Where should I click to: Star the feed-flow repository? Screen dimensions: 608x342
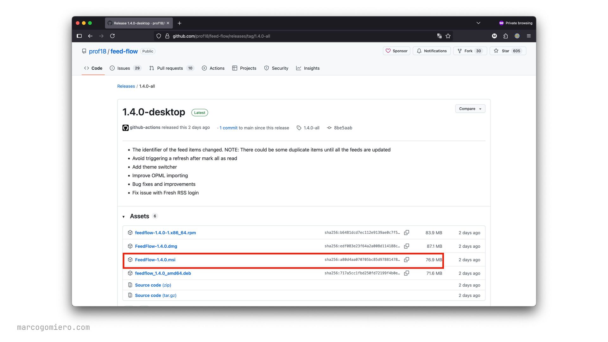(x=508, y=51)
